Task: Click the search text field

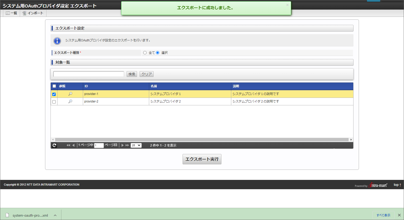Action: (89, 74)
